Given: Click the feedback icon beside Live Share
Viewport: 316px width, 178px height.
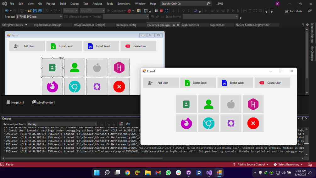Looking at the screenshot, I should (310, 11).
